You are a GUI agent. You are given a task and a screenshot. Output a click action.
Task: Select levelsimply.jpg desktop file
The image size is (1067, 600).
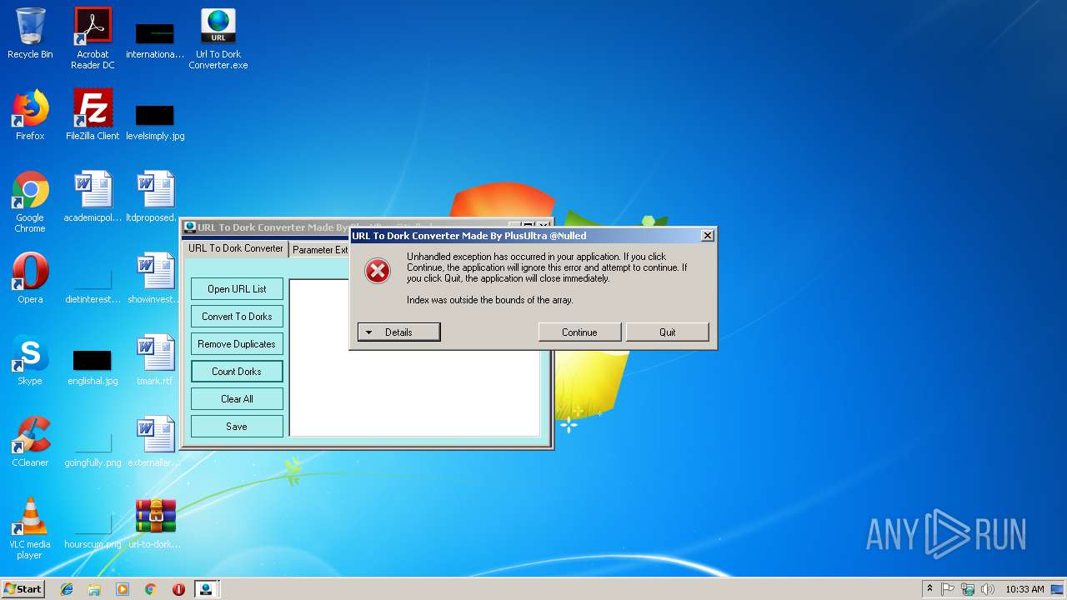(155, 121)
